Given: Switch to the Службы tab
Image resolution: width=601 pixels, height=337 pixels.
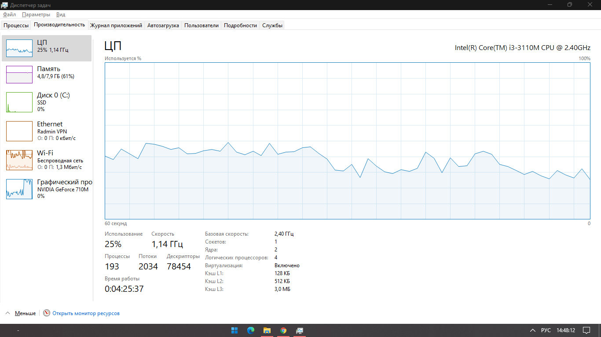Looking at the screenshot, I should [272, 25].
